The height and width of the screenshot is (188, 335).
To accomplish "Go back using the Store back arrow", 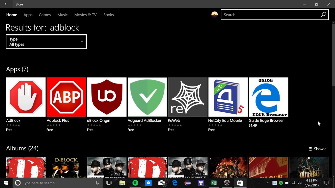I will click(x=6, y=4).
